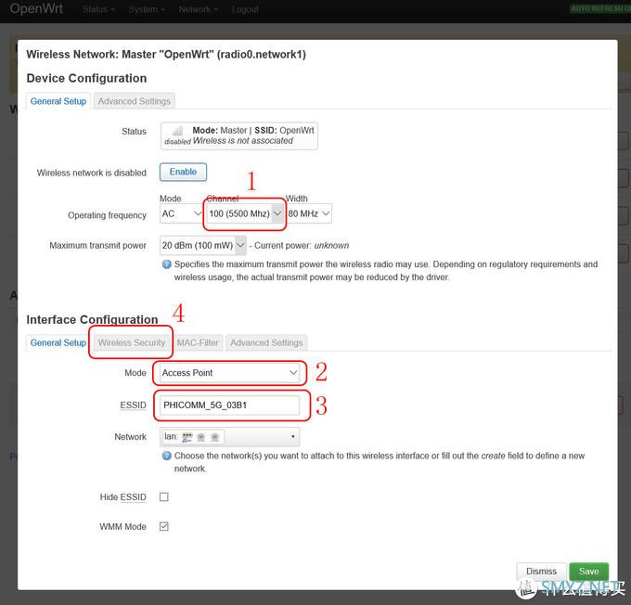Screen dimensions: 631x605
Task: Open the Network lan dropdown
Action: pos(229,437)
